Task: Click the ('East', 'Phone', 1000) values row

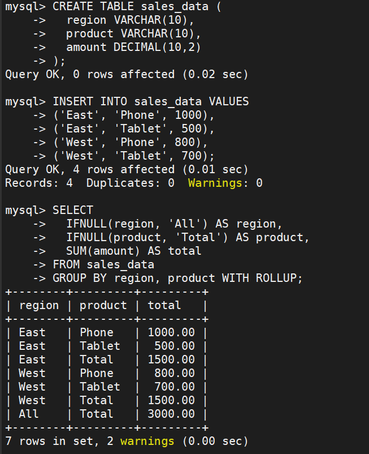Action: coord(133,115)
